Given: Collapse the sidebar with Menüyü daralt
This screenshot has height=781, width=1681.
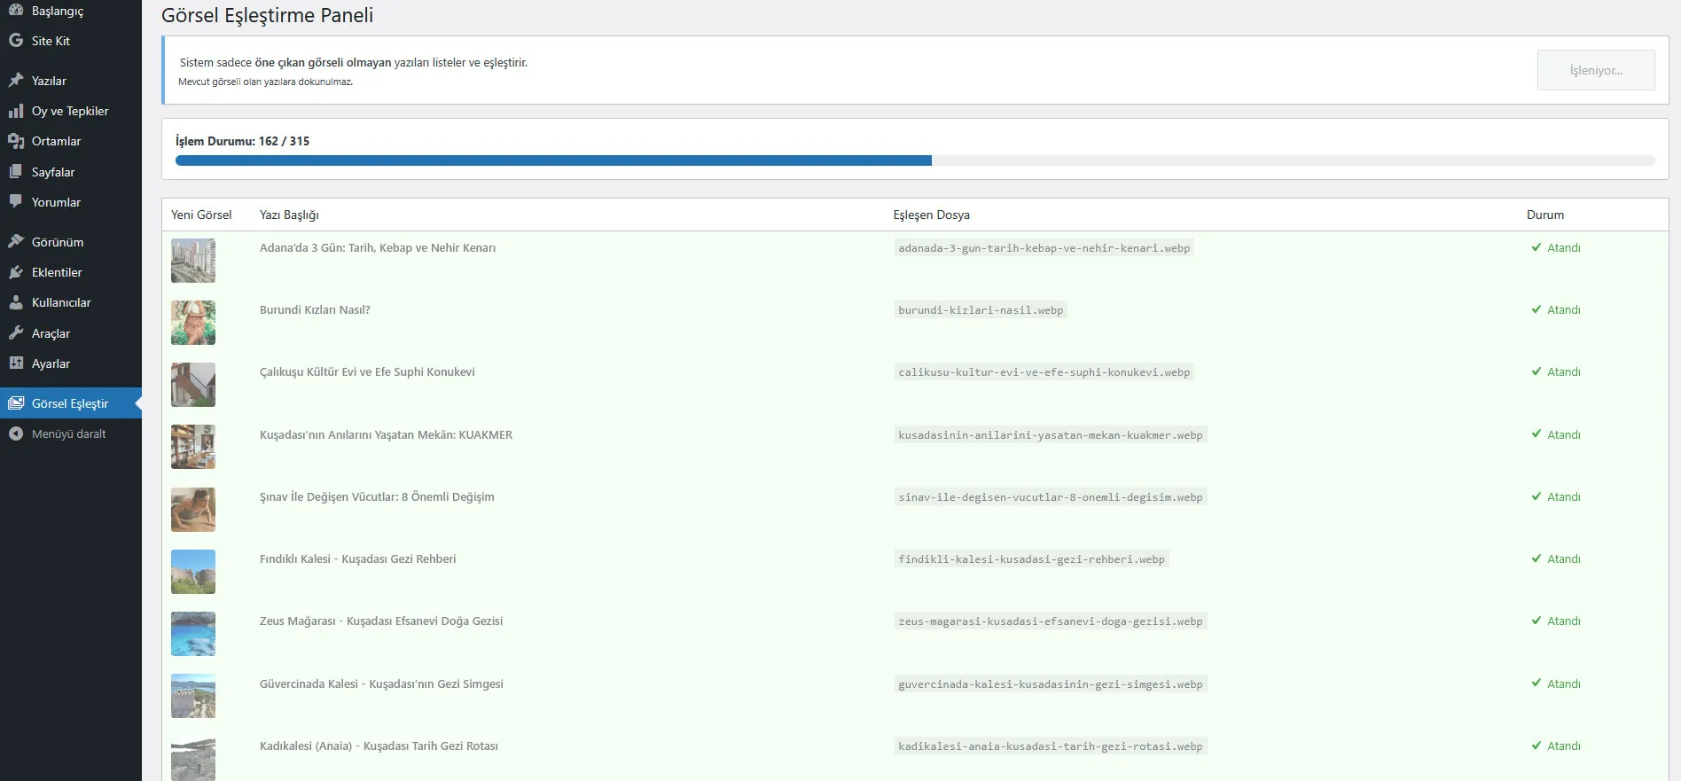Looking at the screenshot, I should 68,433.
